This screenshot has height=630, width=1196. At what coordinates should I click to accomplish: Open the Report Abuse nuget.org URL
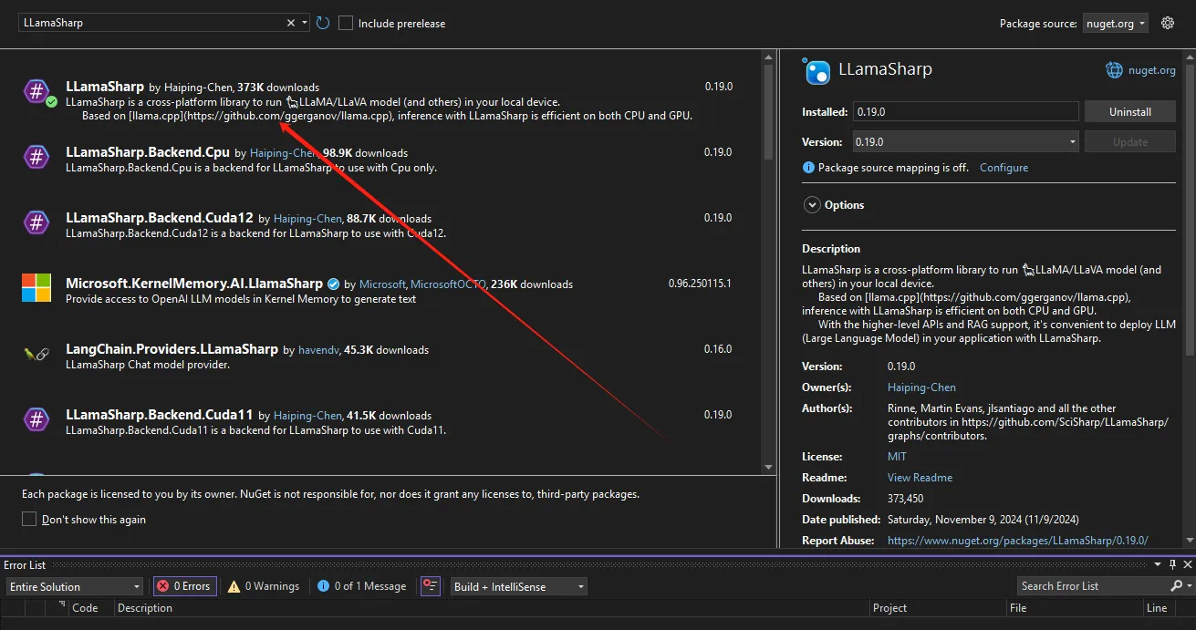pos(1017,541)
